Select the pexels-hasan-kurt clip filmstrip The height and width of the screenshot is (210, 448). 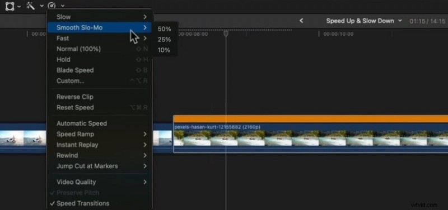point(311,138)
